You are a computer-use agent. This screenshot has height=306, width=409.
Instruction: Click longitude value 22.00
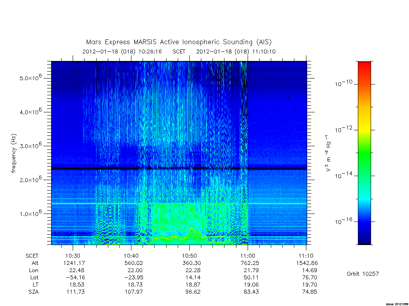(135, 271)
